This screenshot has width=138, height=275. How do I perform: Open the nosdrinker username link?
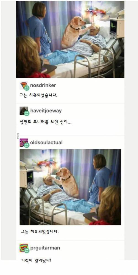click(43, 85)
